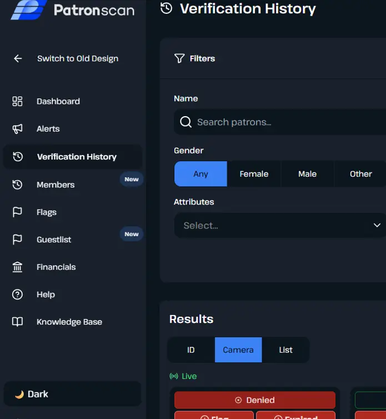Image resolution: width=386 pixels, height=419 pixels.
Task: Select Other gender filter
Action: [360, 174]
